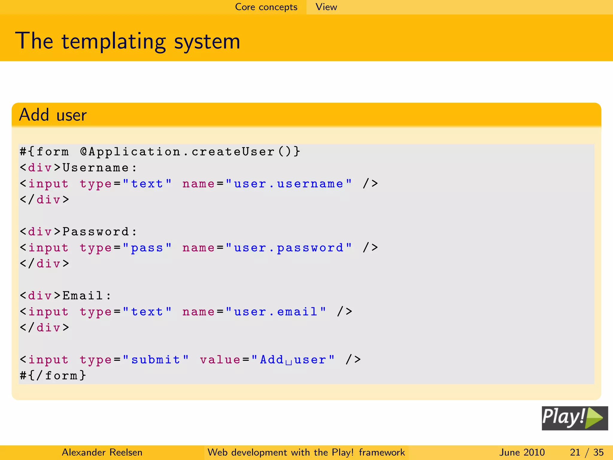Click the author name Alexander Reelsen

(102, 452)
